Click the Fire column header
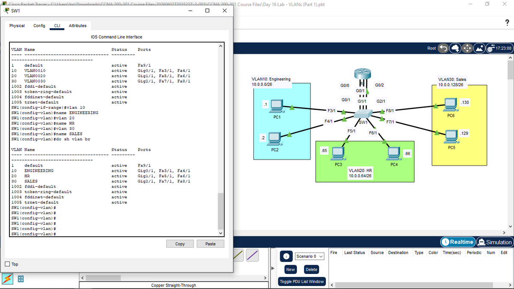Screen dimensions: 514x289 [x=334, y=253]
